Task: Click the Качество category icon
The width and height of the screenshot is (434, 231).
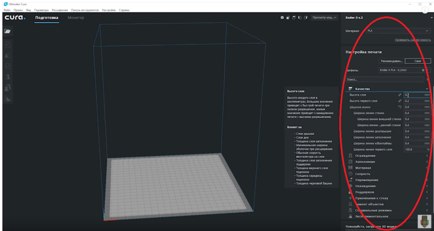Action: click(x=350, y=89)
